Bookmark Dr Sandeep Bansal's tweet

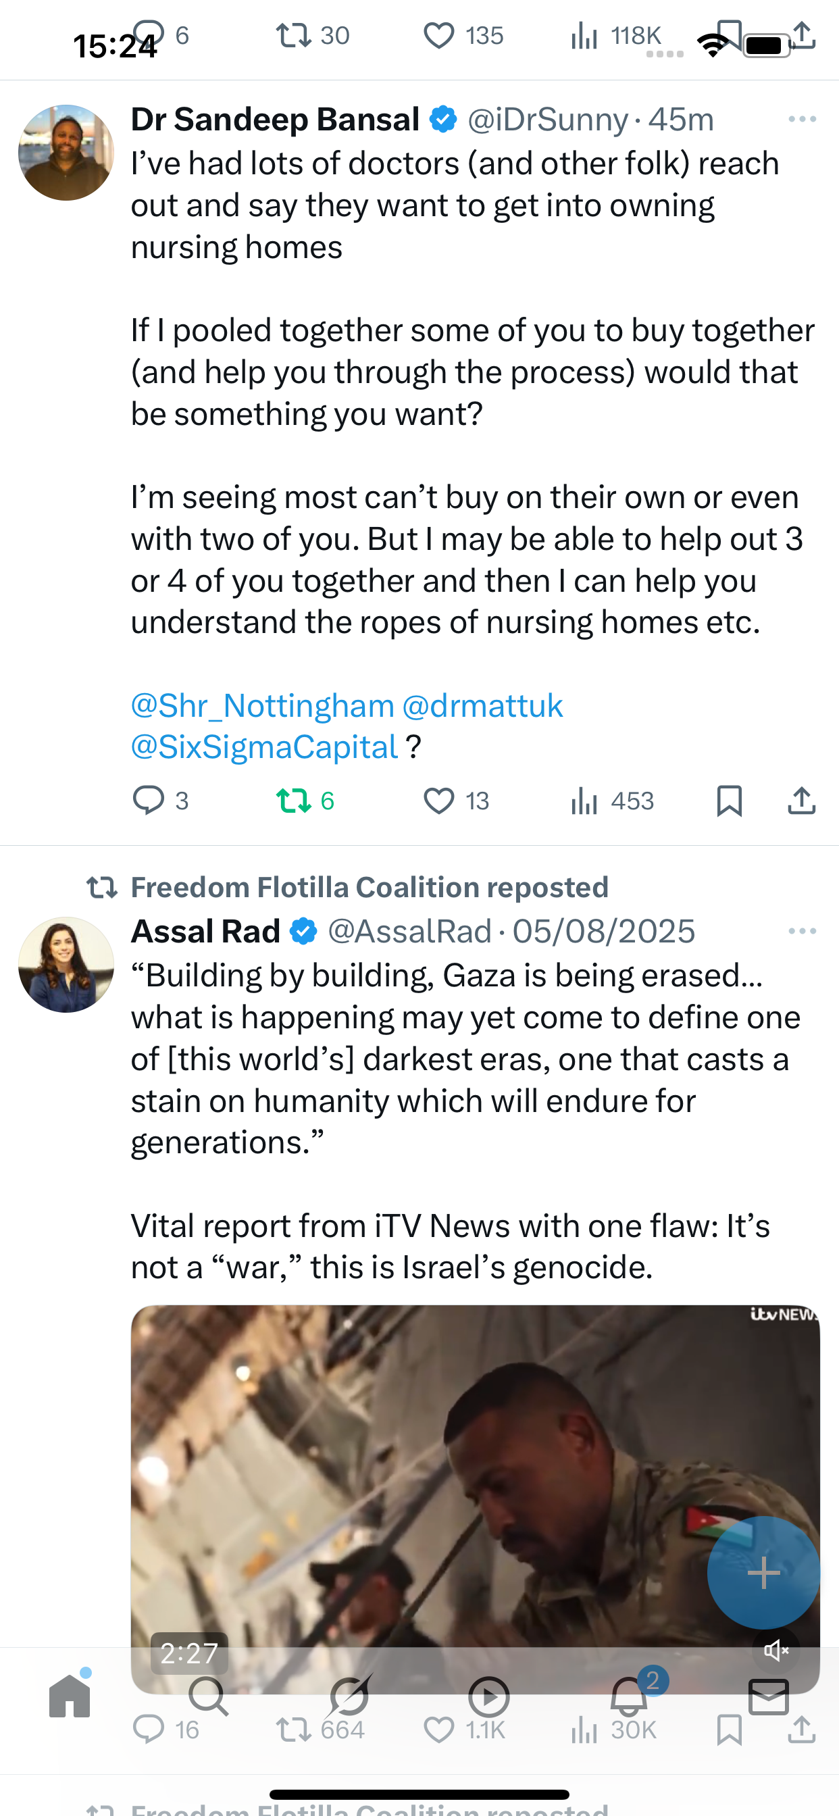[x=728, y=801]
